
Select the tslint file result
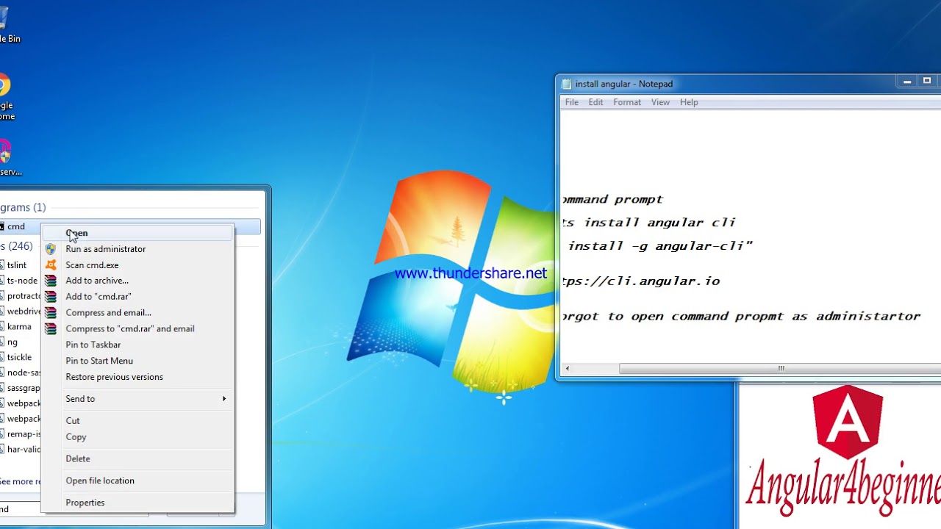click(x=15, y=265)
